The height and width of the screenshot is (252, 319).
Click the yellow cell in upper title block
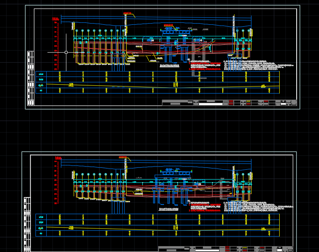point(248,101)
